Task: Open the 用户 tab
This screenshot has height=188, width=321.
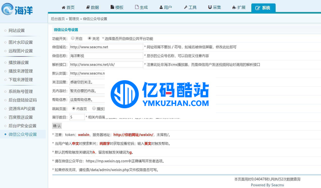Action: pos(165,7)
